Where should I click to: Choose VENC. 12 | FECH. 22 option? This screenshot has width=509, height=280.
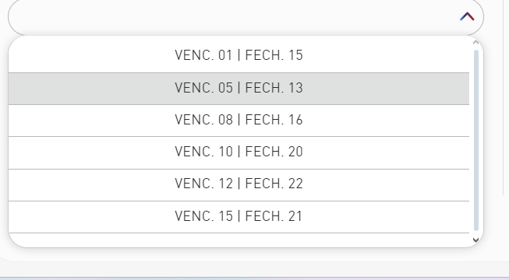click(x=239, y=184)
